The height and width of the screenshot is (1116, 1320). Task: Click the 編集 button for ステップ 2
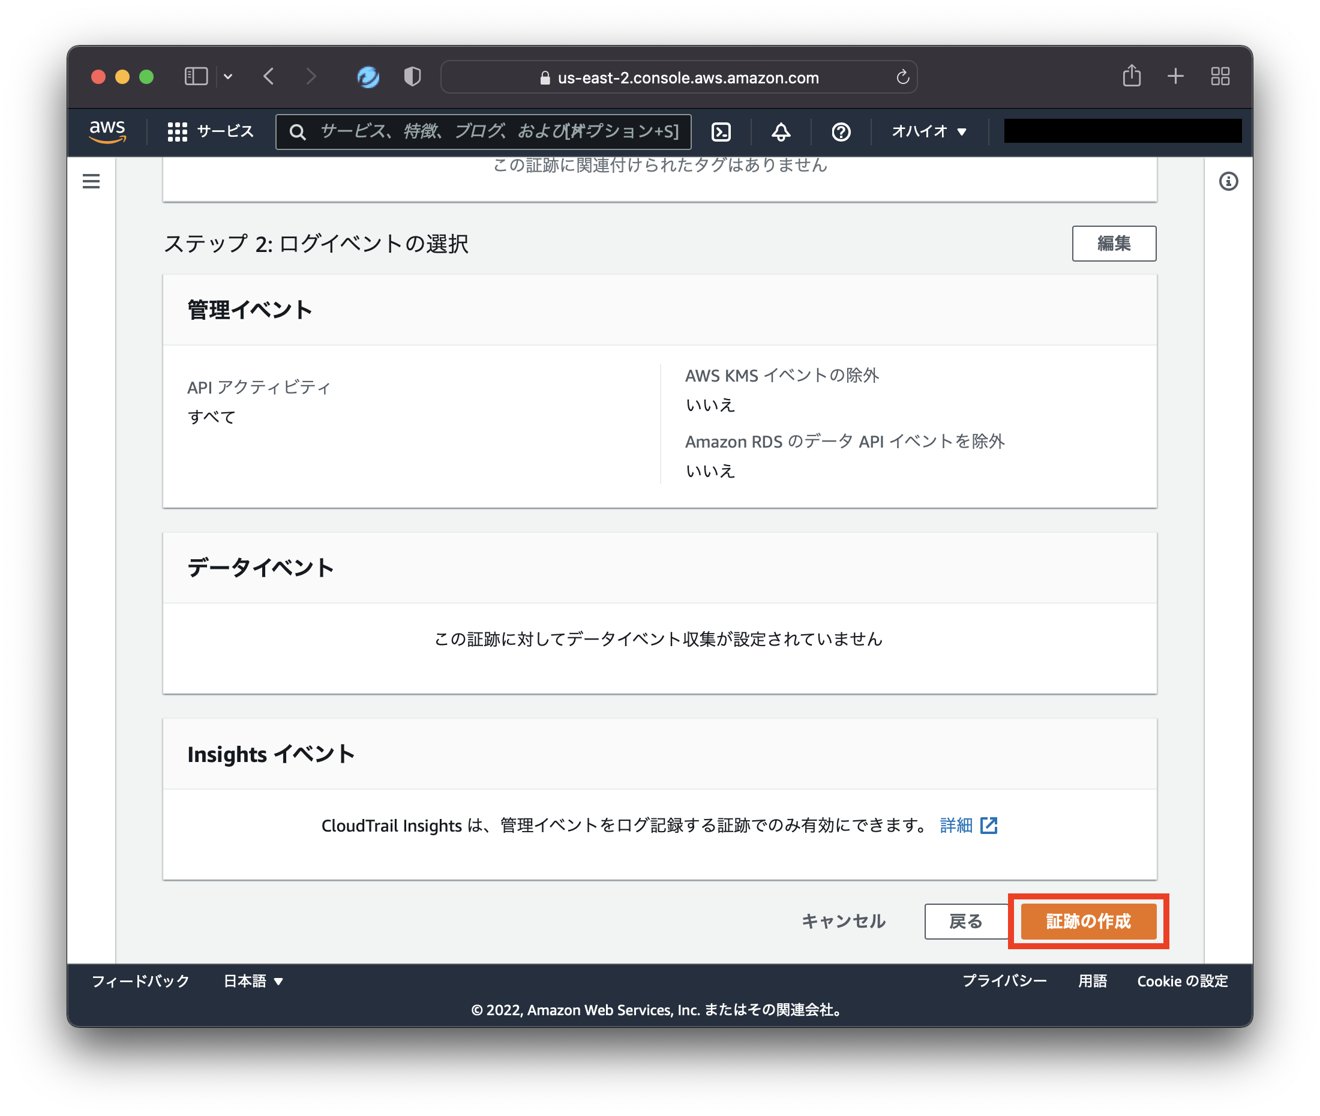[x=1113, y=243]
